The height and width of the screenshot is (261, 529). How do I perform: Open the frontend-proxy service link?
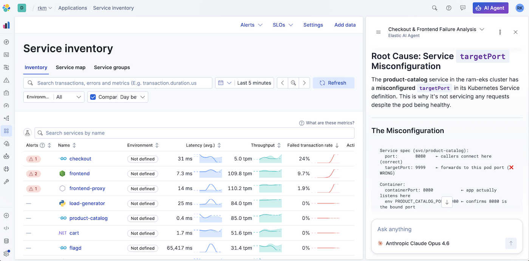click(x=87, y=188)
